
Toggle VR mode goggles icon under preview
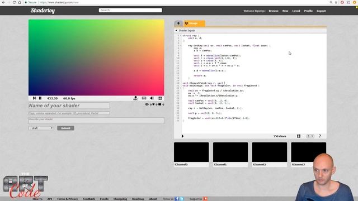pos(144,98)
